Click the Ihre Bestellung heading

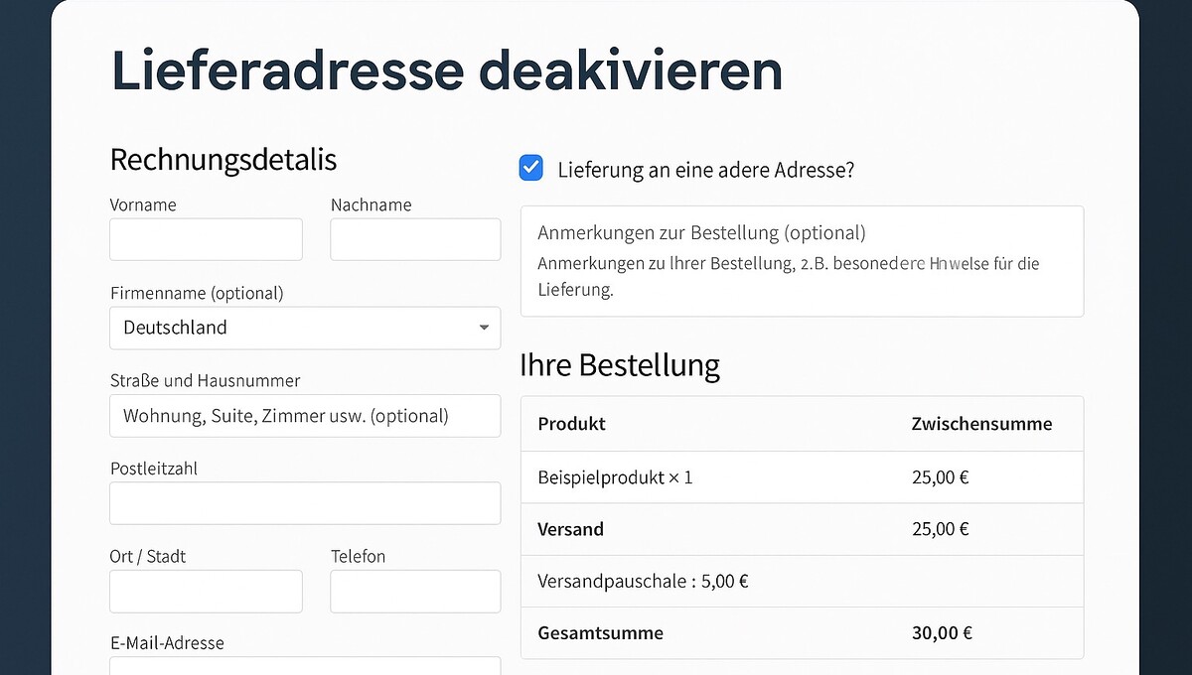click(620, 365)
